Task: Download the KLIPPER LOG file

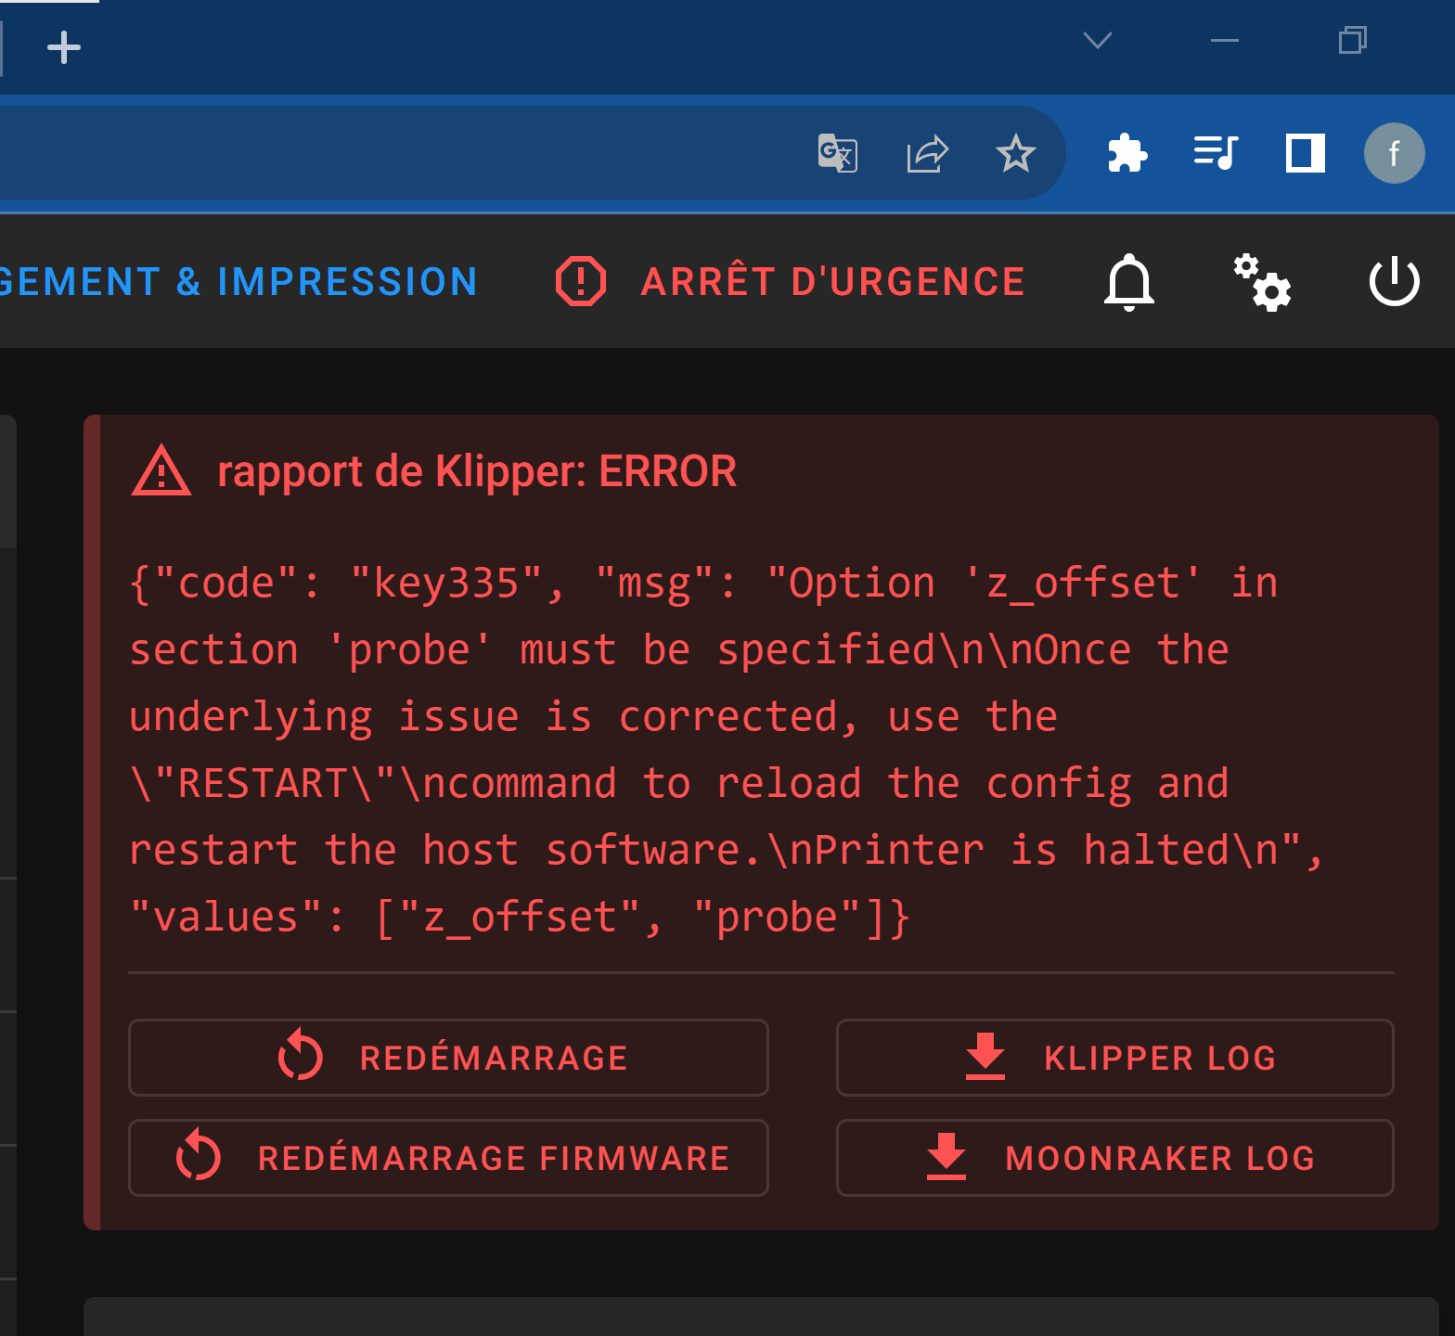Action: point(1114,1058)
